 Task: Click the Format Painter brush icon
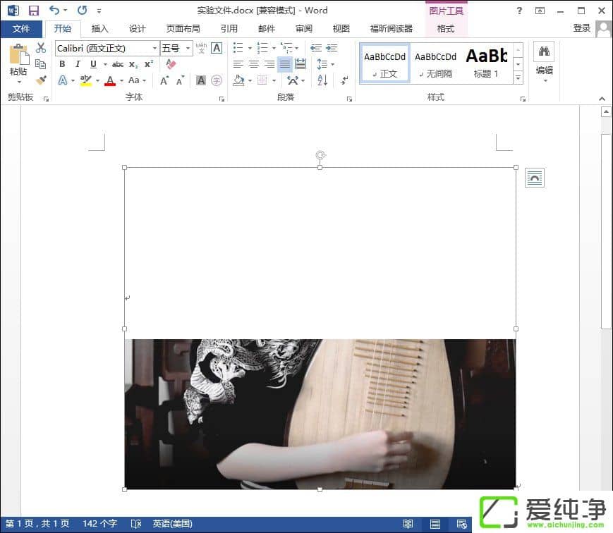click(x=41, y=80)
